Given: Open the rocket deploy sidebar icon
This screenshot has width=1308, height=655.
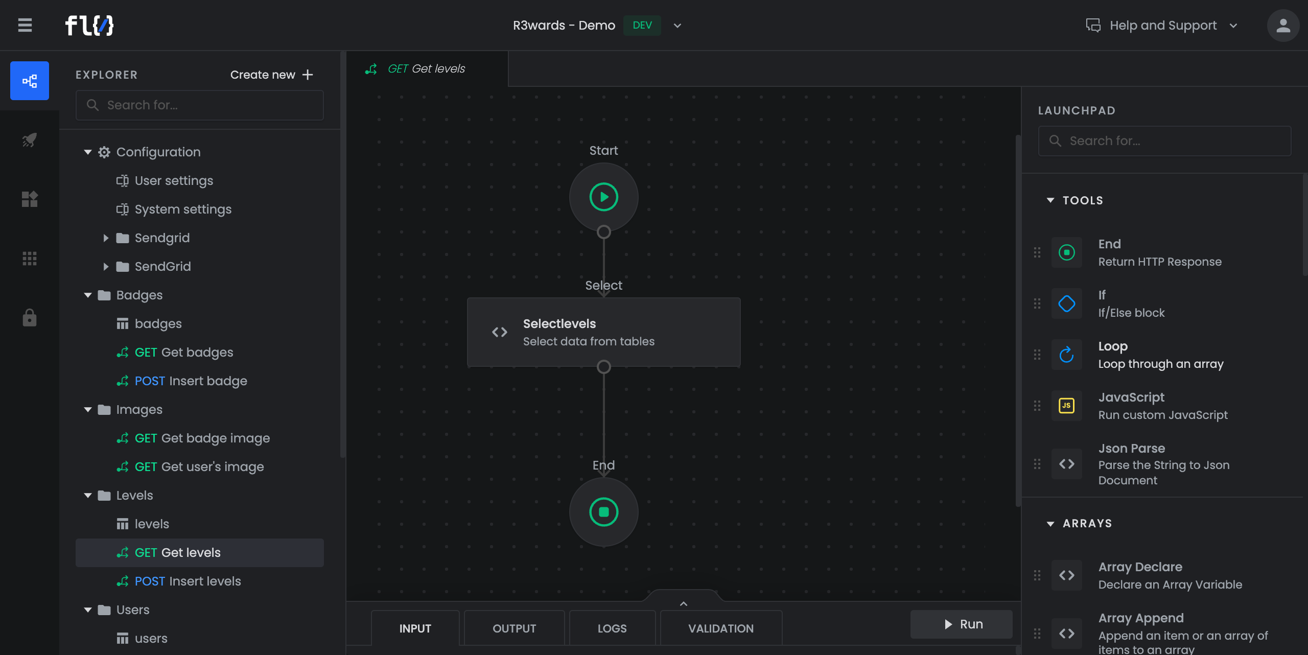Looking at the screenshot, I should [30, 139].
